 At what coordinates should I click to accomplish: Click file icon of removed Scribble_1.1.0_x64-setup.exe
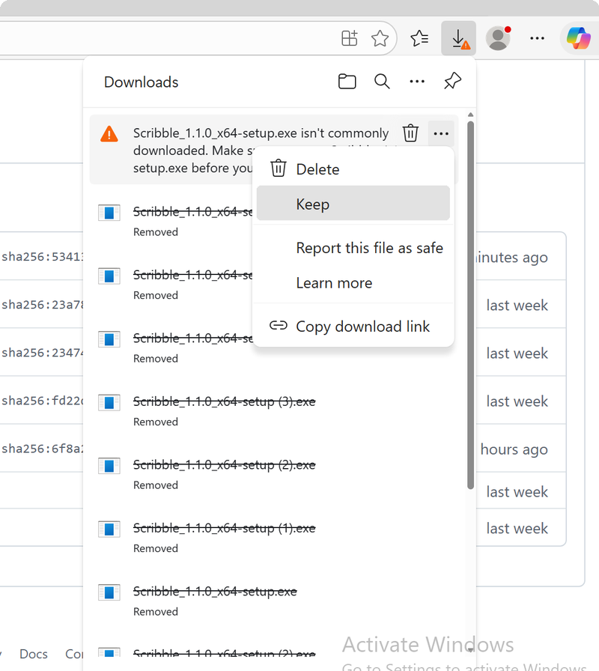point(109,592)
